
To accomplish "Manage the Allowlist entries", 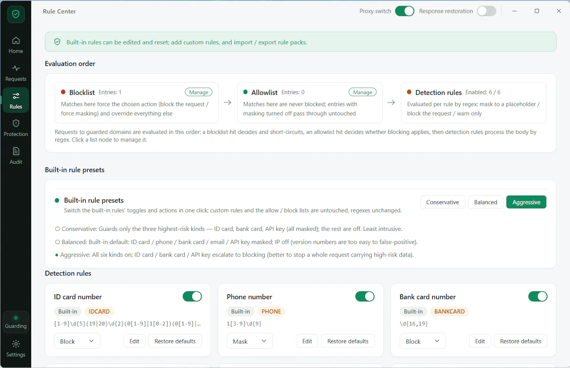I will [x=363, y=92].
